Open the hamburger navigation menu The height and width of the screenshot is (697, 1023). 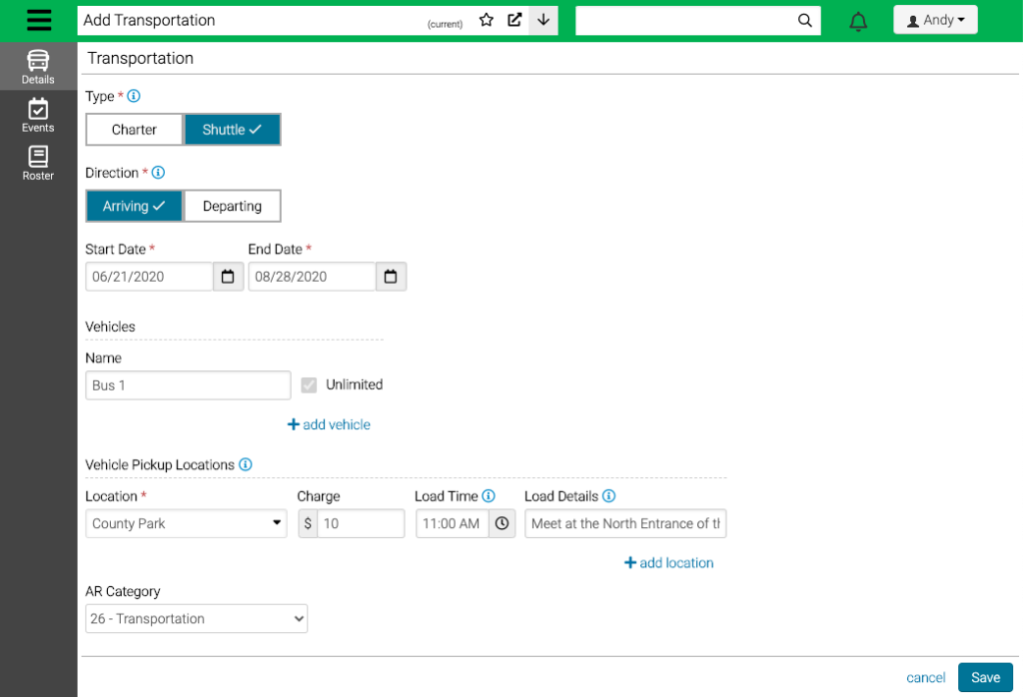[x=39, y=20]
